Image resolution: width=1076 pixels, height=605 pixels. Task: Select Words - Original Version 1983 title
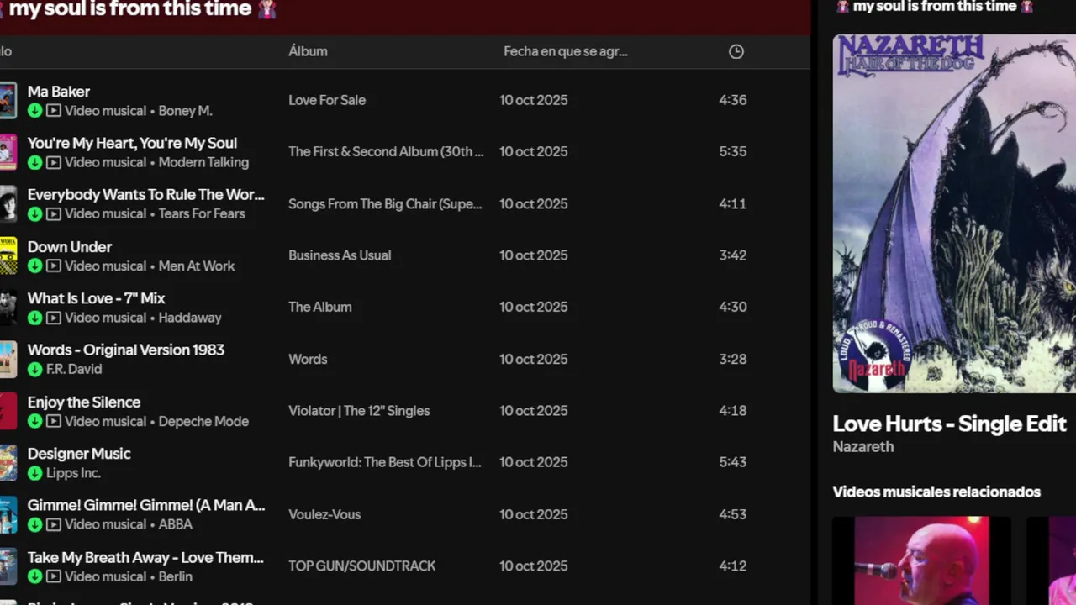point(126,350)
